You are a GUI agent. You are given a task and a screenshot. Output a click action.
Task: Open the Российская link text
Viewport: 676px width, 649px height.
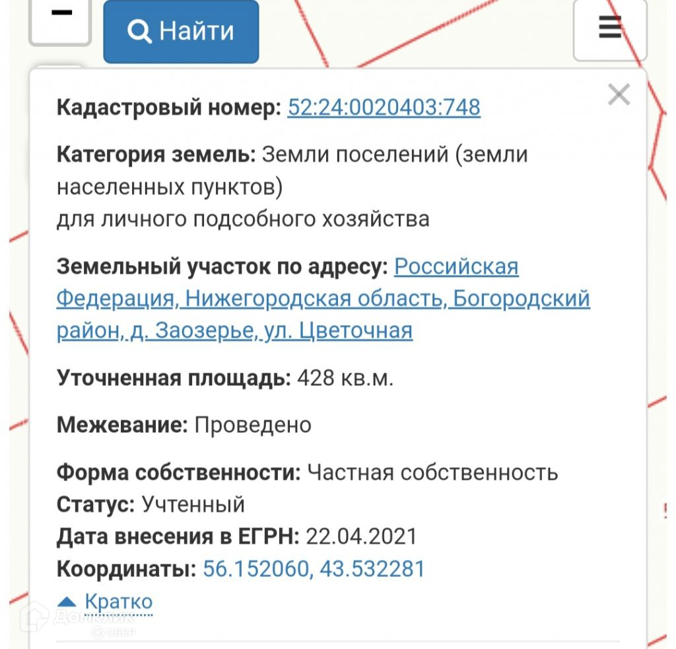456,267
